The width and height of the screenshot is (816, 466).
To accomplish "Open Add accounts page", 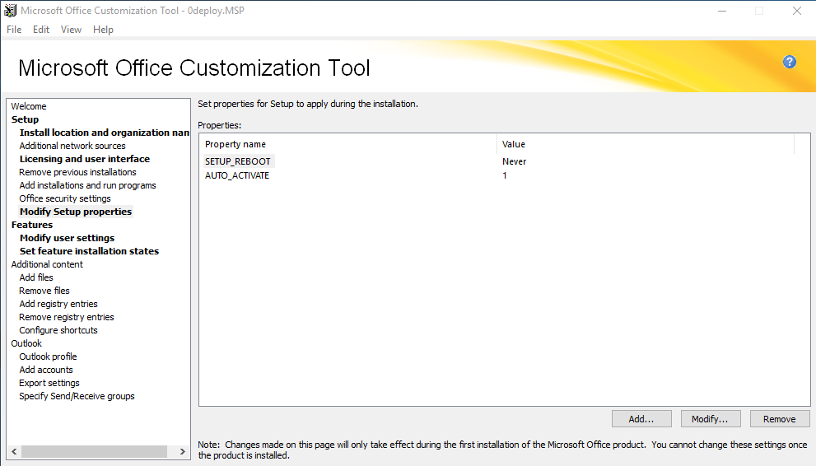I will (46, 370).
